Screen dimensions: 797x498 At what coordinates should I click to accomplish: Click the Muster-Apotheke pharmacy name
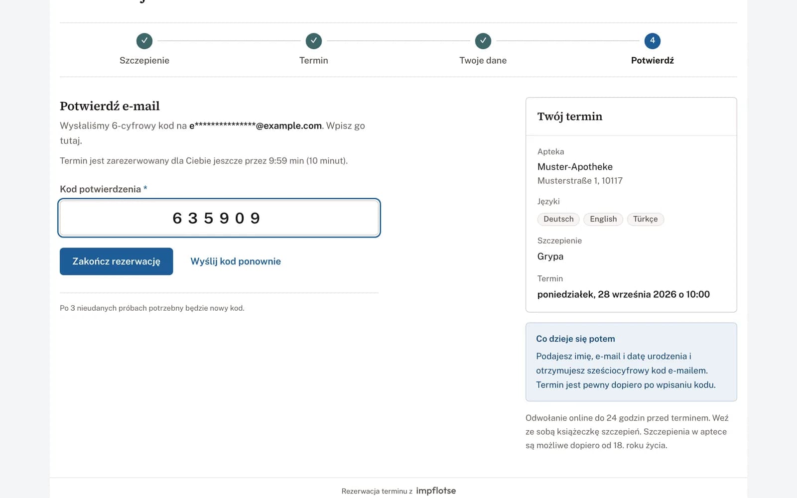(x=575, y=167)
